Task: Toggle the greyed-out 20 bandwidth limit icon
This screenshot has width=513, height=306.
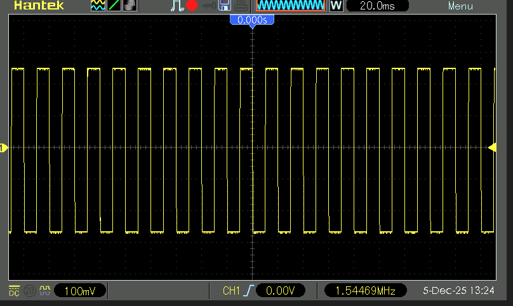Action: [29, 291]
